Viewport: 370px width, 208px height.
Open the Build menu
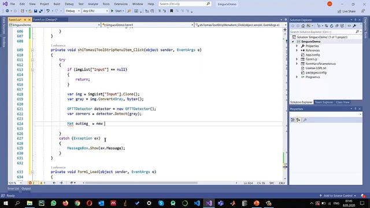coord(57,4)
